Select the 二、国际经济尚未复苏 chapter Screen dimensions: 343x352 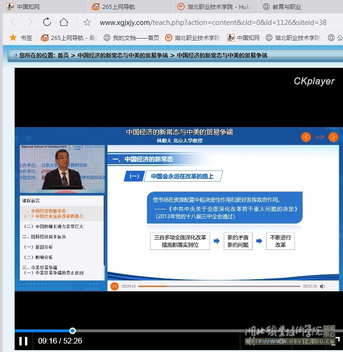pos(44,237)
